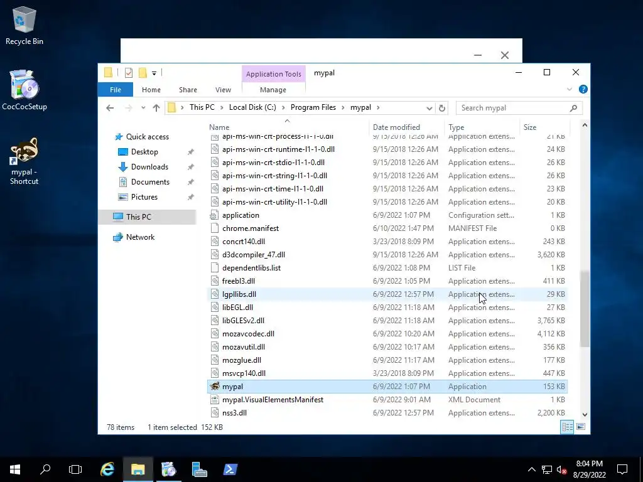Click scrollbar down arrow in file list

pyautogui.click(x=585, y=414)
